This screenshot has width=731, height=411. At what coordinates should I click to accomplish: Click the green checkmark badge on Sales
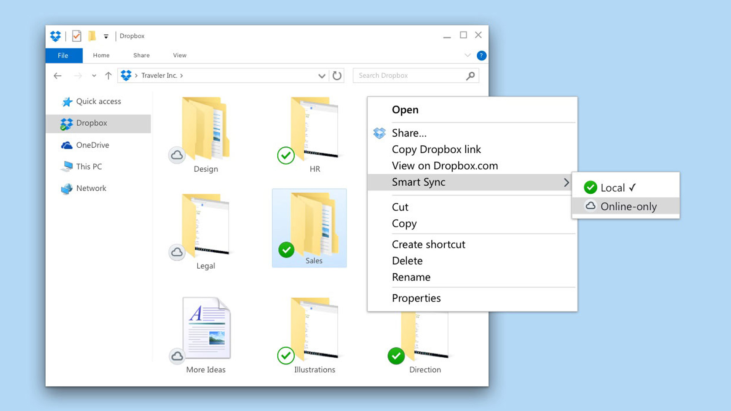tap(286, 250)
